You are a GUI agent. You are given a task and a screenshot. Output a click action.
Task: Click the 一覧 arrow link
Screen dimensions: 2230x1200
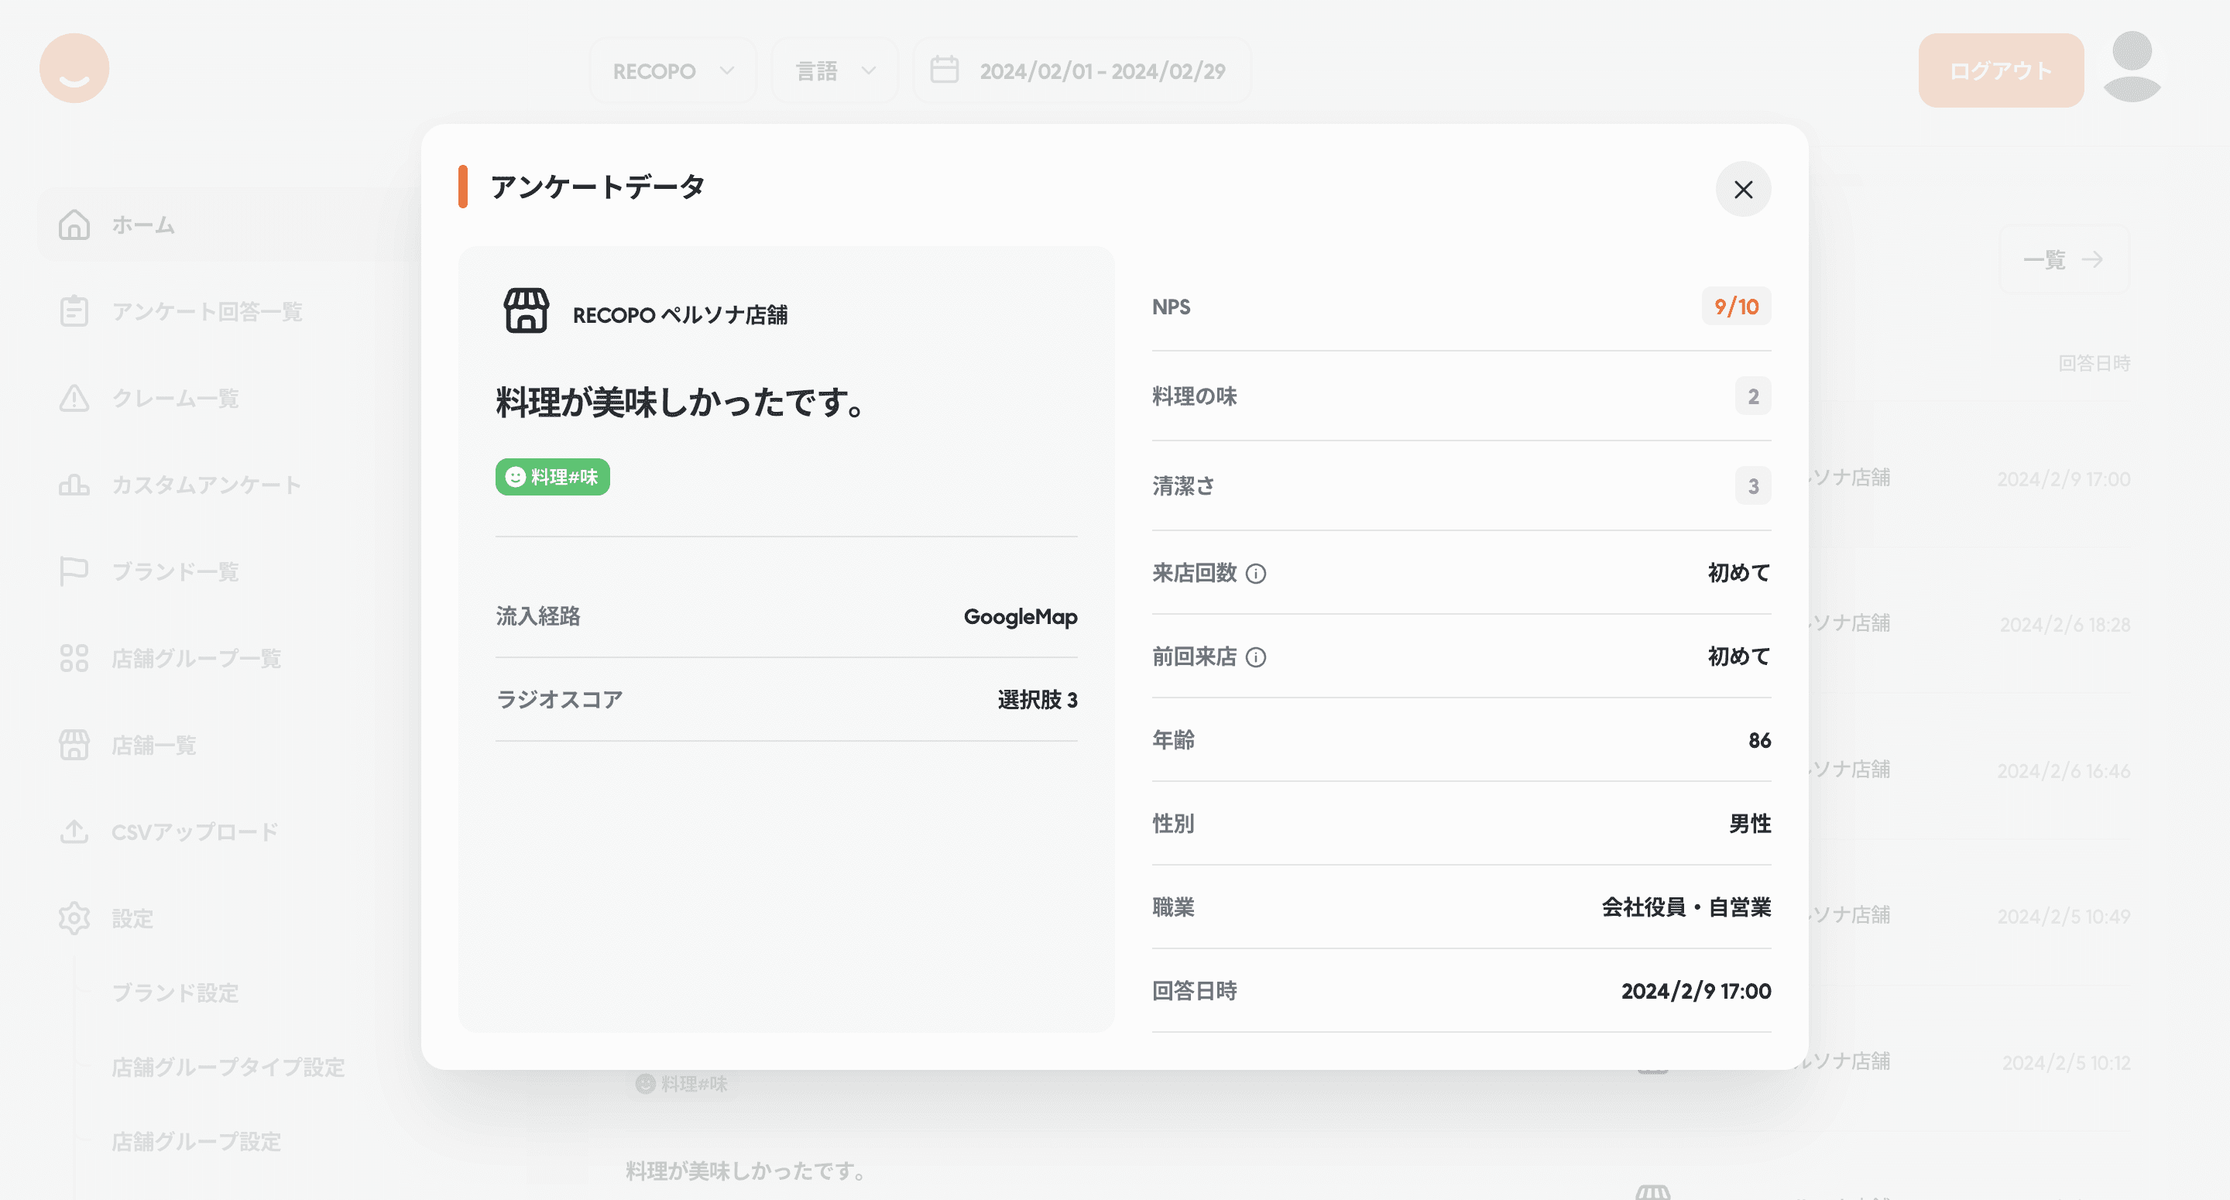click(x=2063, y=259)
